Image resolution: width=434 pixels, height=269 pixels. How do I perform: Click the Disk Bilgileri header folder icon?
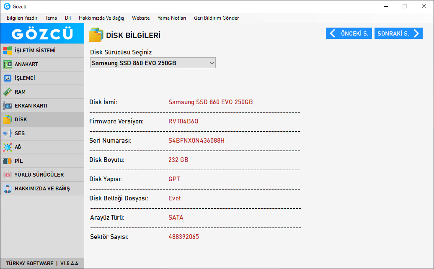(96, 35)
